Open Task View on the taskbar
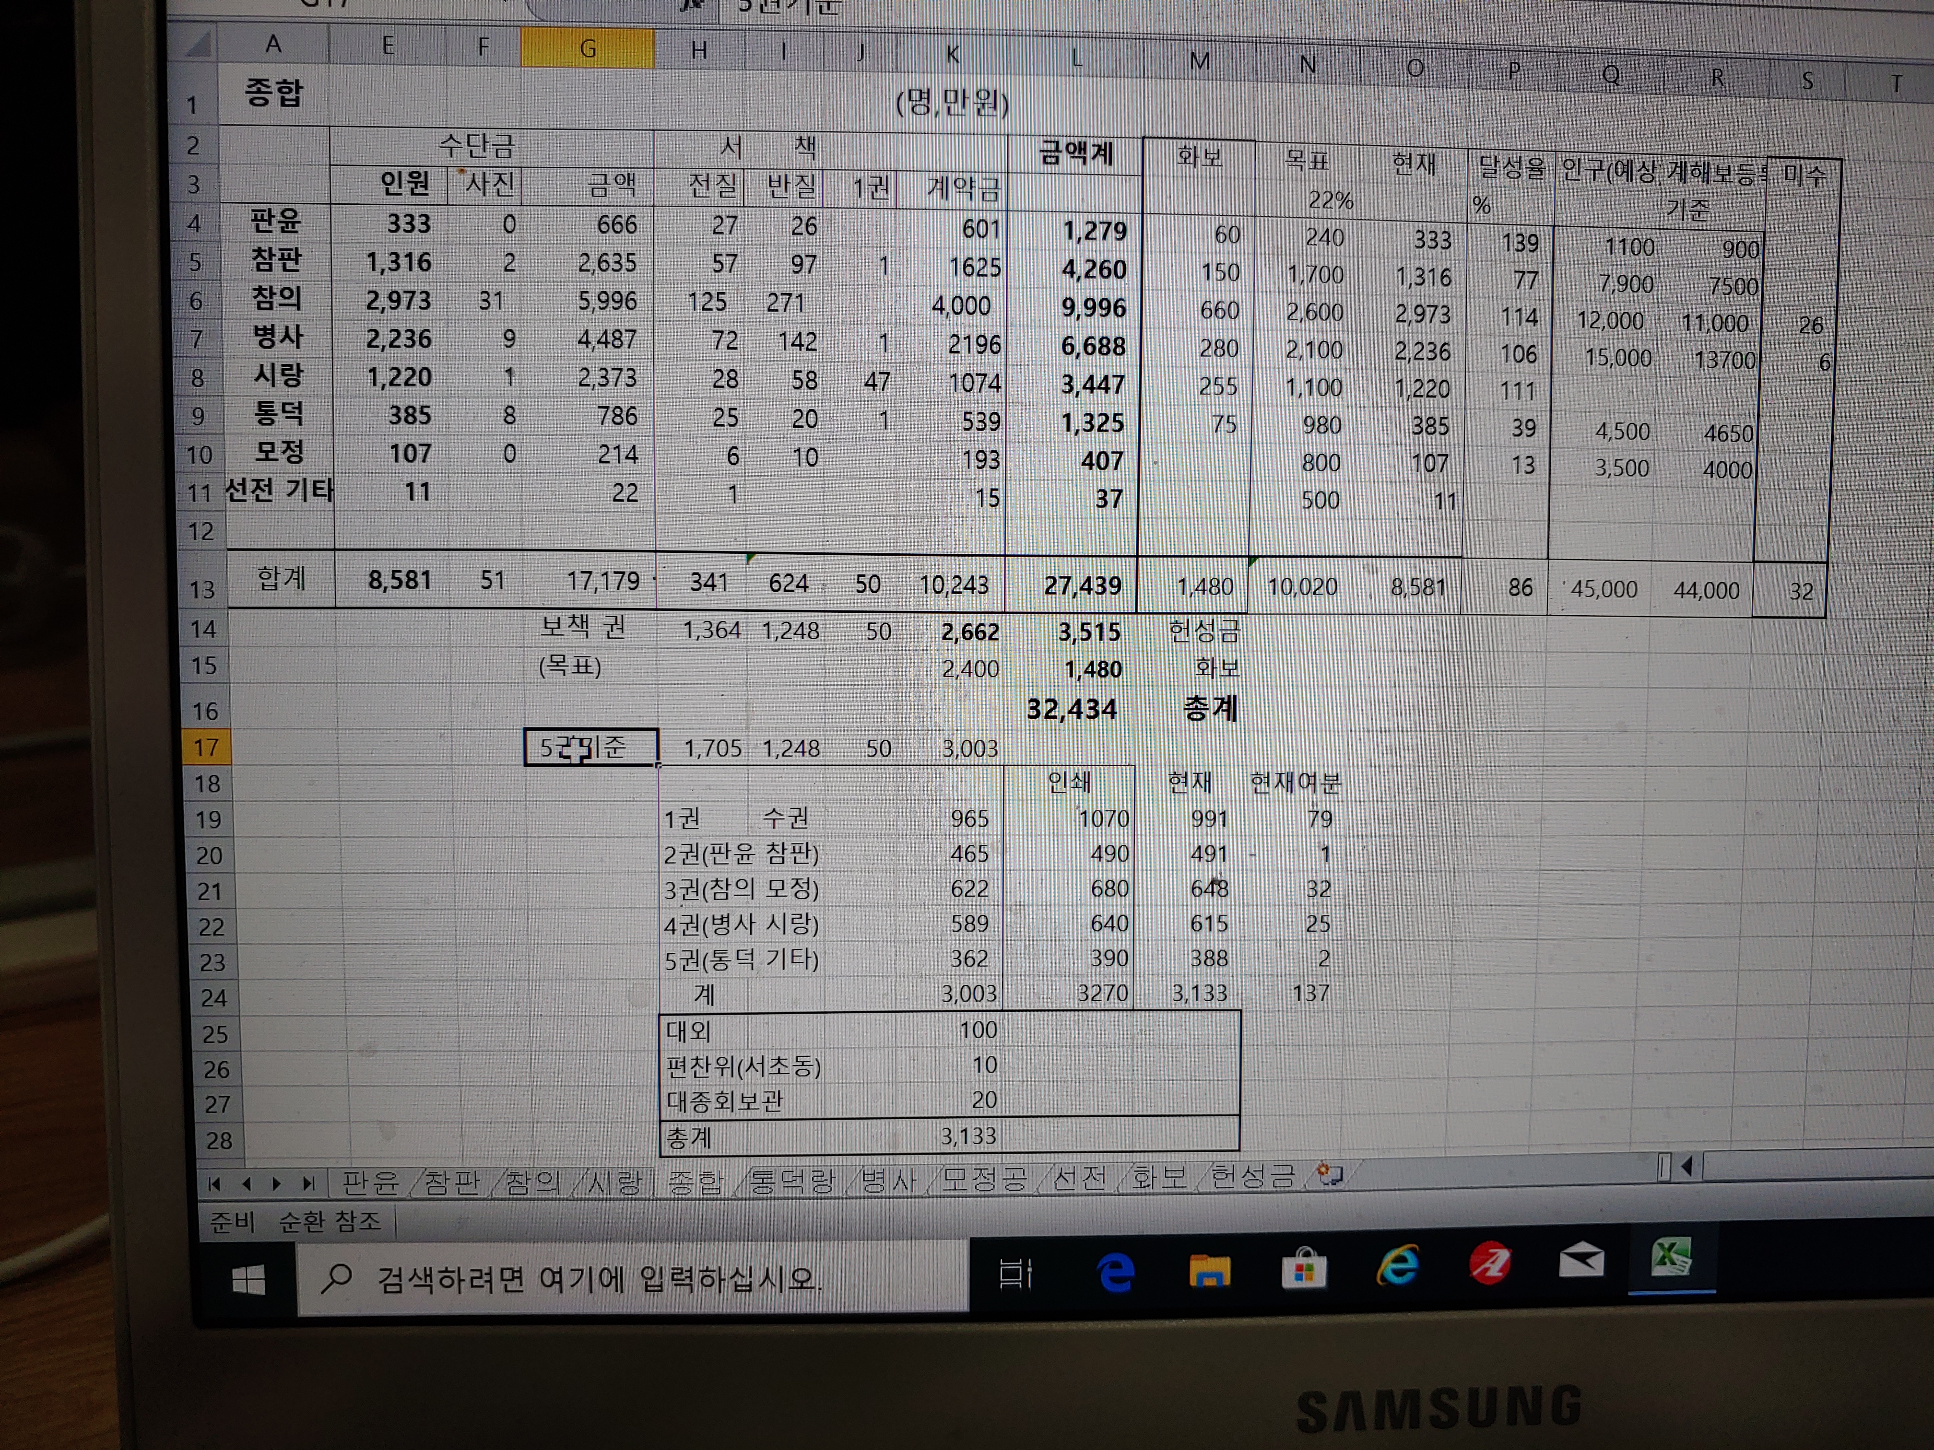This screenshot has width=1934, height=1450. pyautogui.click(x=1015, y=1274)
